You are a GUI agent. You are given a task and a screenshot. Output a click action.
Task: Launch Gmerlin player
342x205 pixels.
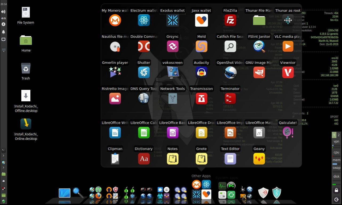115,72
